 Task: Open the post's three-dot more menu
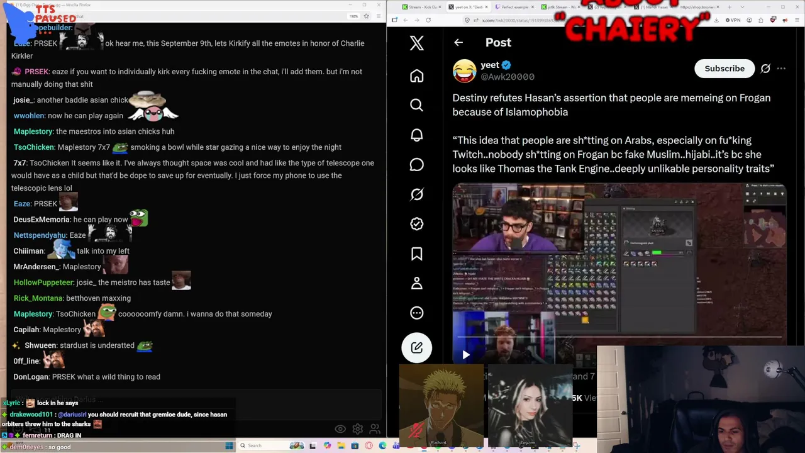coord(781,69)
